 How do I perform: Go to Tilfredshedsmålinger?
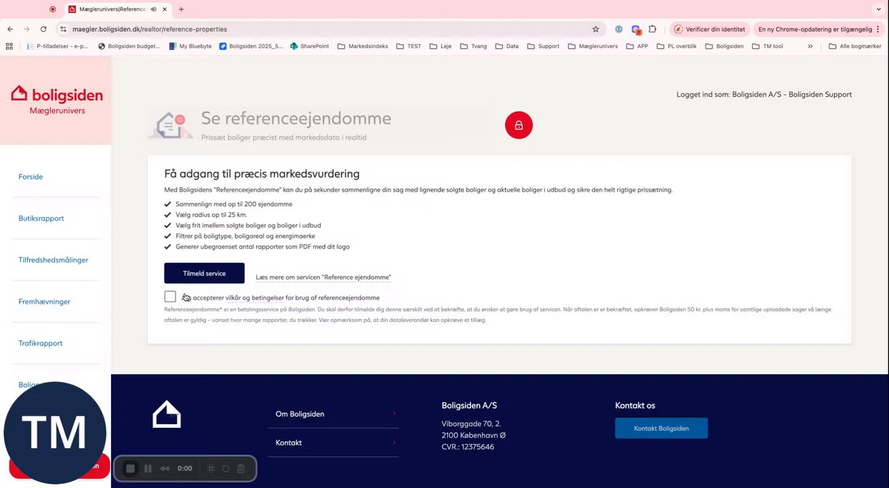click(54, 260)
